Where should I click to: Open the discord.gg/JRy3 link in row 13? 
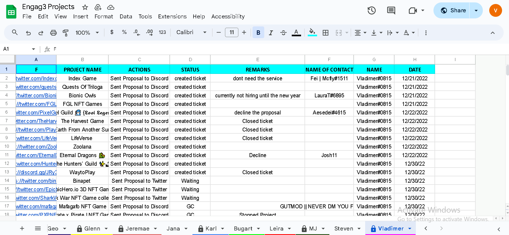[36, 172]
